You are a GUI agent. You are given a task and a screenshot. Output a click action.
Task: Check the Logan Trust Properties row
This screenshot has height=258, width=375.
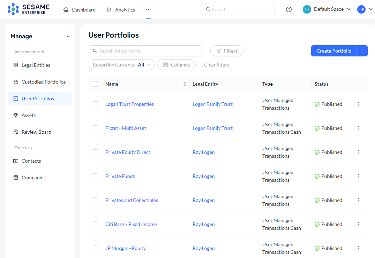(96, 104)
